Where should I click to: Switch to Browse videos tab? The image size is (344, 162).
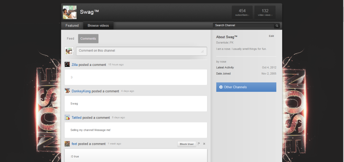tap(98, 26)
